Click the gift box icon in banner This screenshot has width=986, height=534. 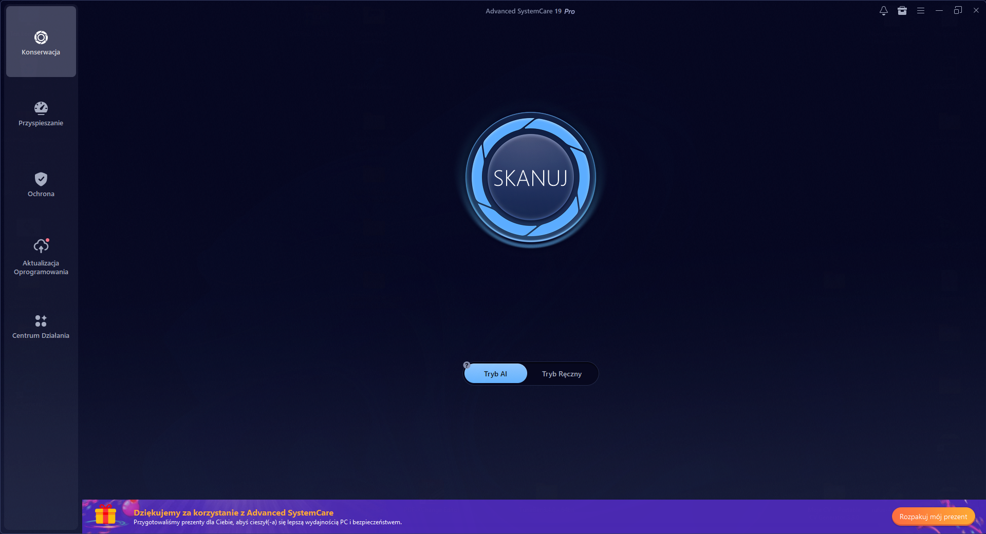point(106,514)
